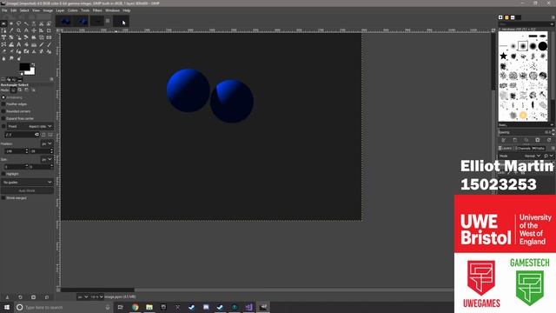Click the Auto Shrink button
The image size is (556, 313).
click(27, 190)
